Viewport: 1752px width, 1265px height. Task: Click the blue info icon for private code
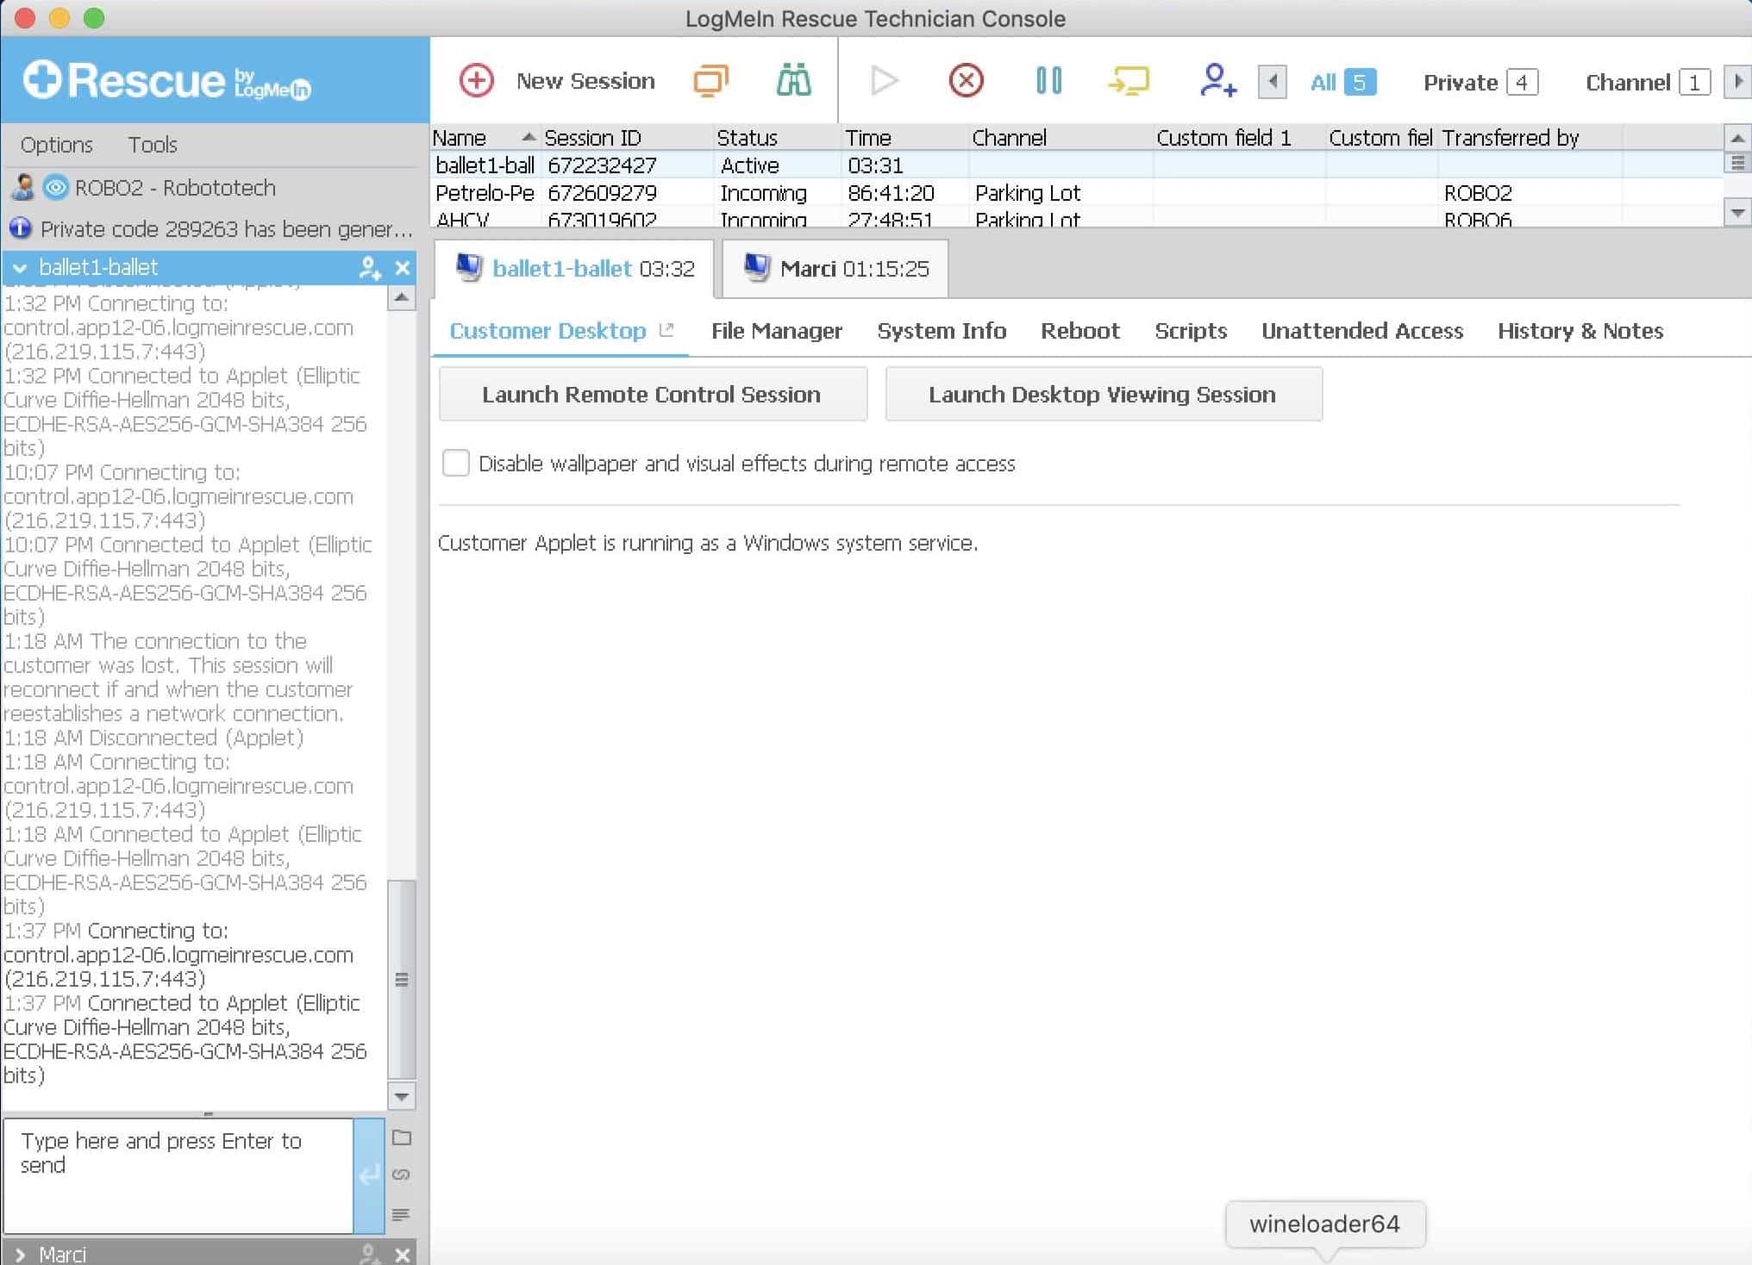pyautogui.click(x=20, y=228)
